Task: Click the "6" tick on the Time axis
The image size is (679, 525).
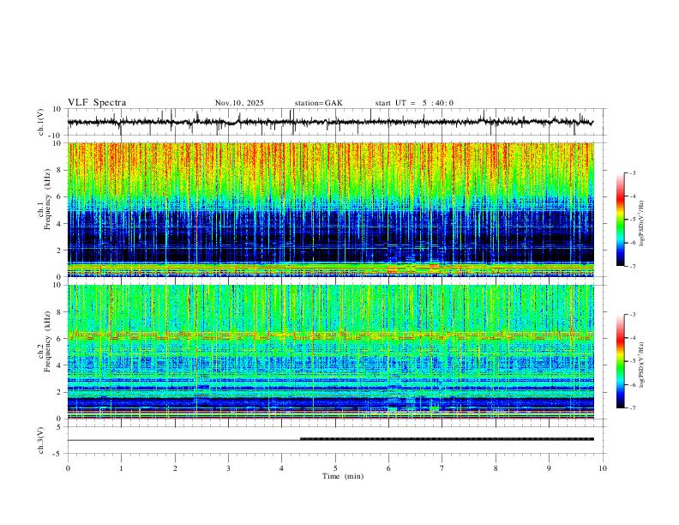Action: click(389, 468)
